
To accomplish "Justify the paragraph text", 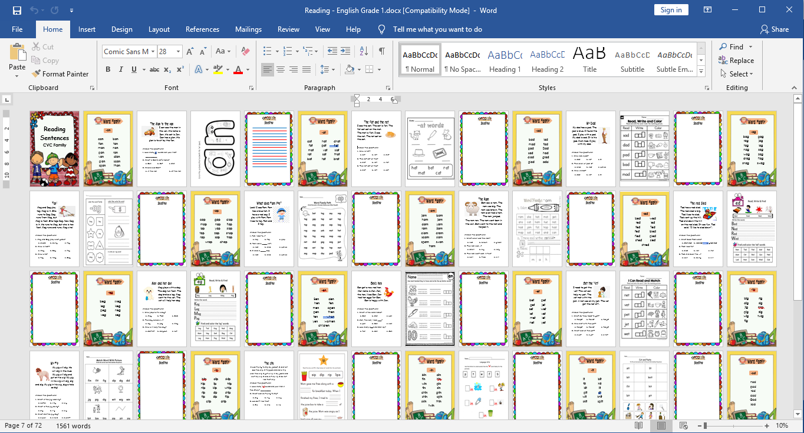I will click(x=307, y=69).
